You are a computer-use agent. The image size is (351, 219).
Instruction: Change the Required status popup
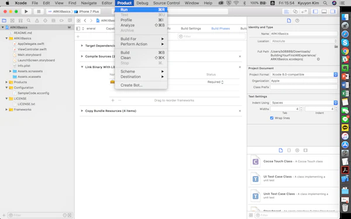[215, 82]
